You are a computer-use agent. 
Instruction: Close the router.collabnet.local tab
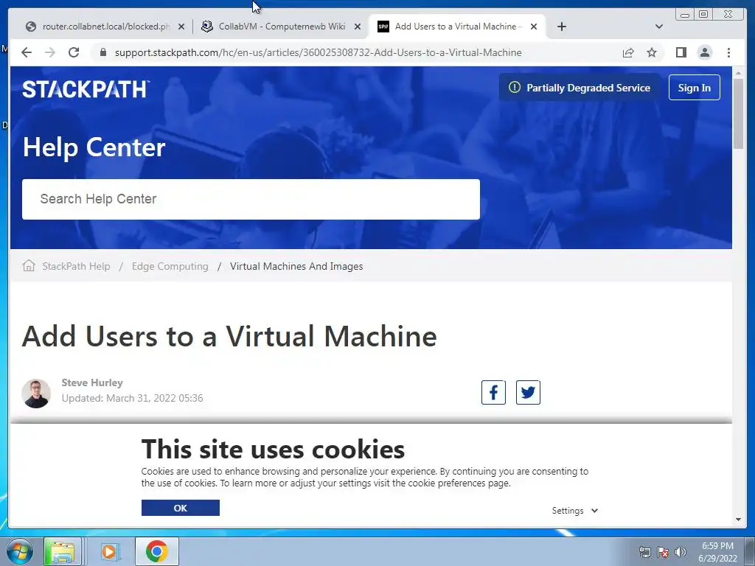pos(181,27)
